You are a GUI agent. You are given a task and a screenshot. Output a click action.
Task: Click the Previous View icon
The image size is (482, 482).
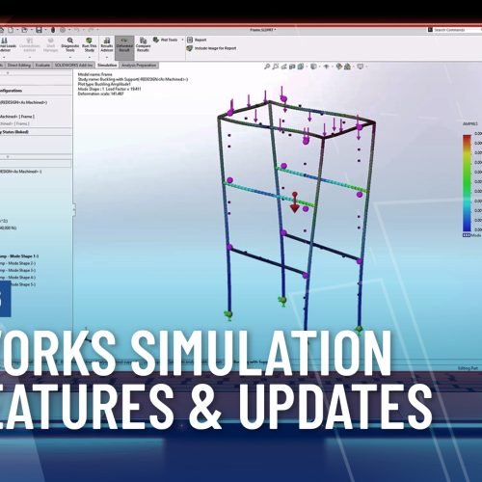283,67
